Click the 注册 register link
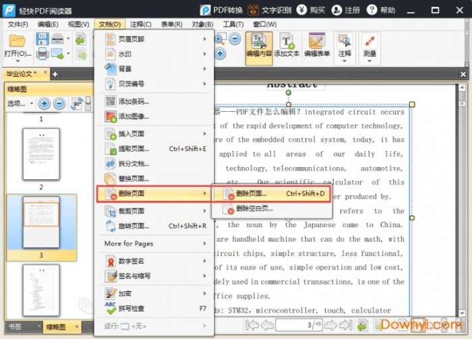This screenshot has width=472, height=339. tap(346, 10)
